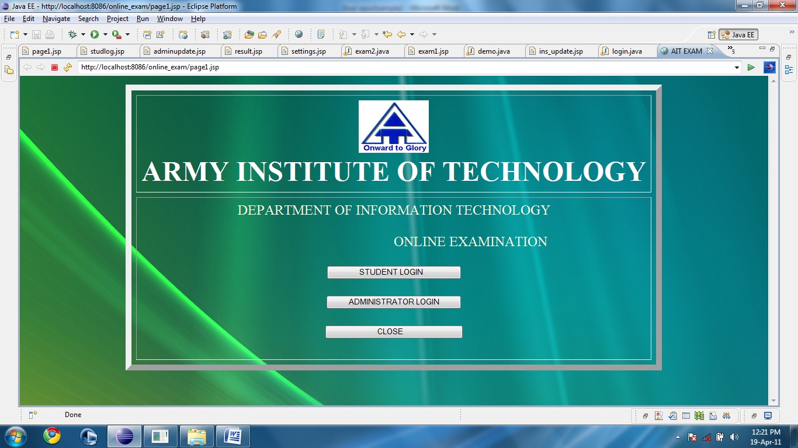
Task: Click the Forward navigation arrow in main toolbar
Action: (x=424, y=34)
